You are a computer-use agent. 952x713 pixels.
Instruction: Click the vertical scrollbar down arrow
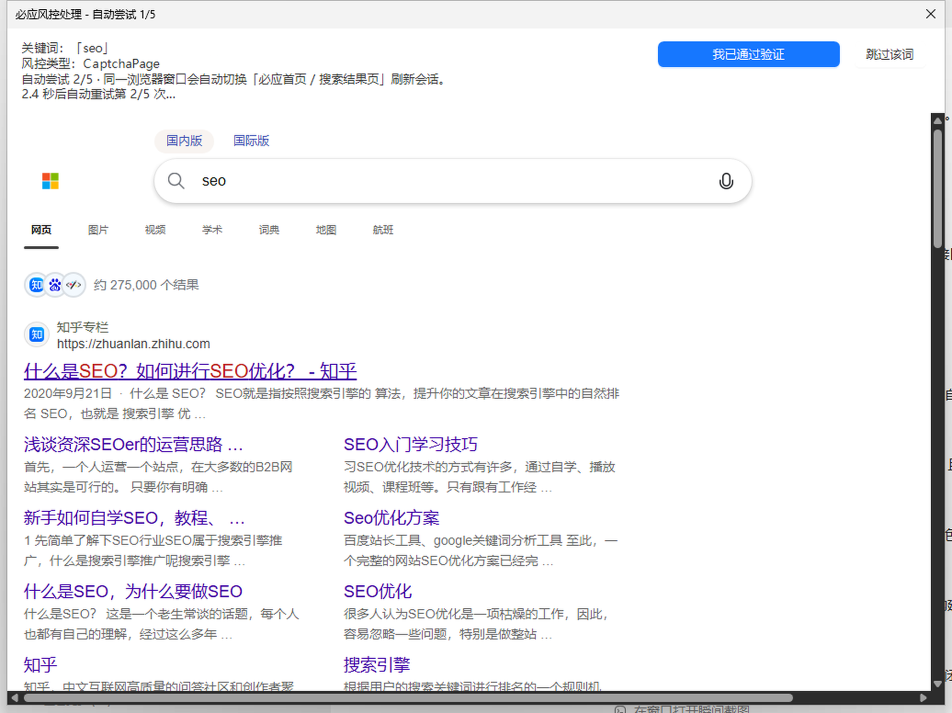(x=938, y=684)
